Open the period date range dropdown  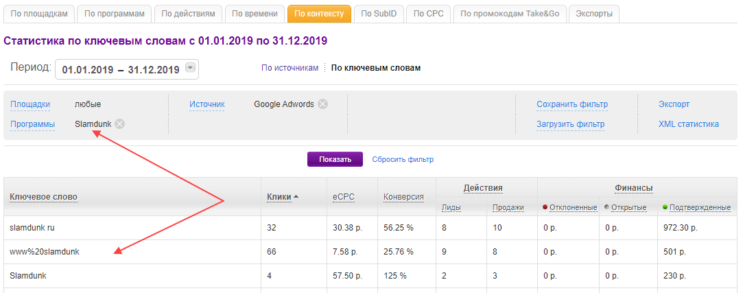point(191,68)
